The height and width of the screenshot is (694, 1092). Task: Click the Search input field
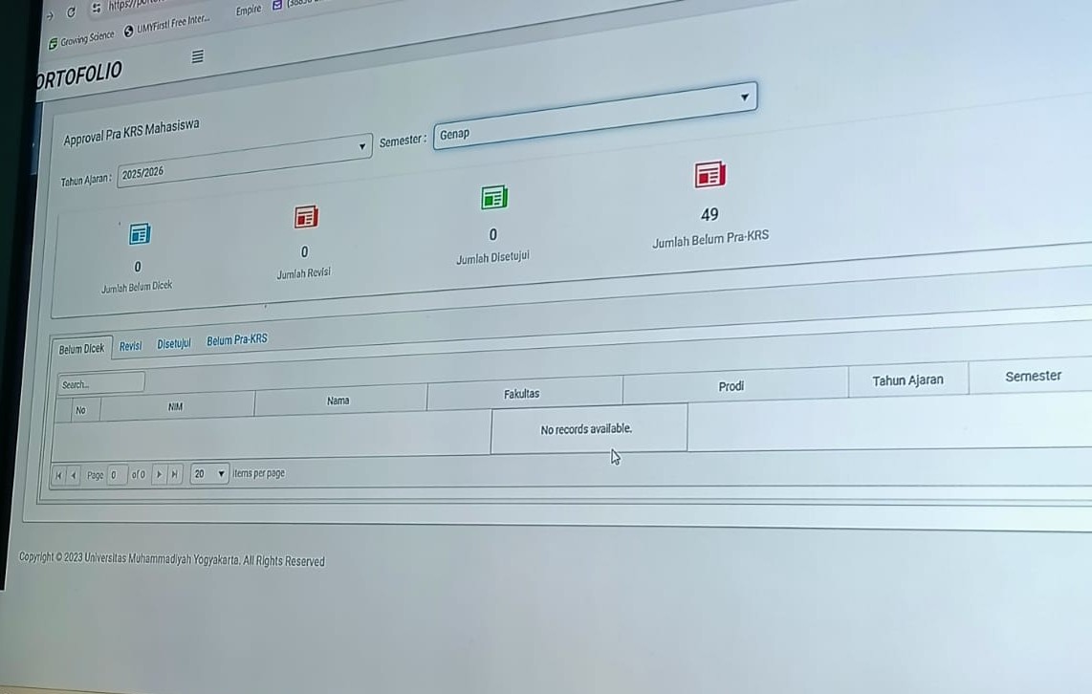point(100,383)
